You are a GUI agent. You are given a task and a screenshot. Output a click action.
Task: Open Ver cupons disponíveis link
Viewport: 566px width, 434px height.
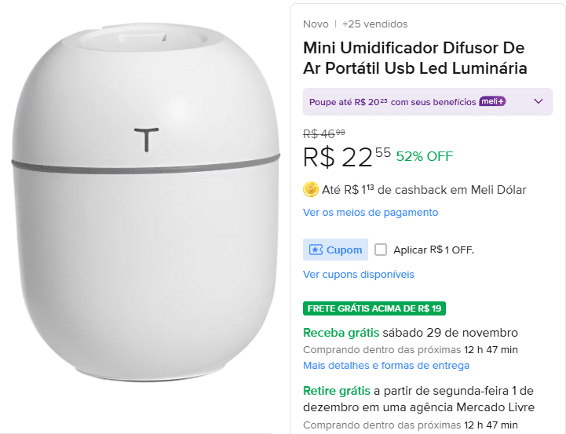pos(359,275)
